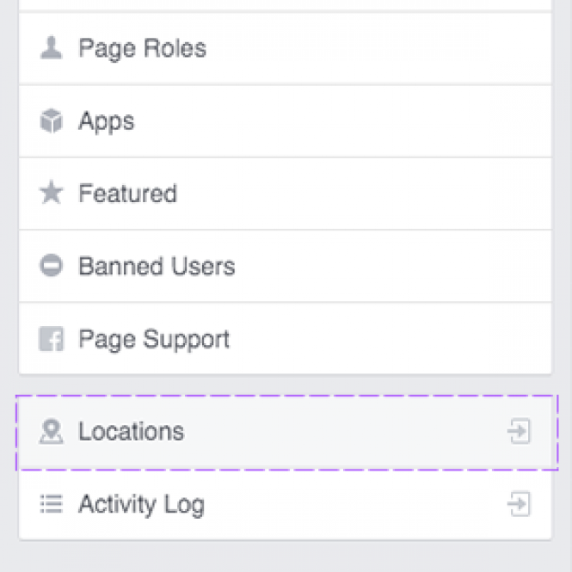Click empty area of Featured row
572x572 pixels.
[365, 194]
